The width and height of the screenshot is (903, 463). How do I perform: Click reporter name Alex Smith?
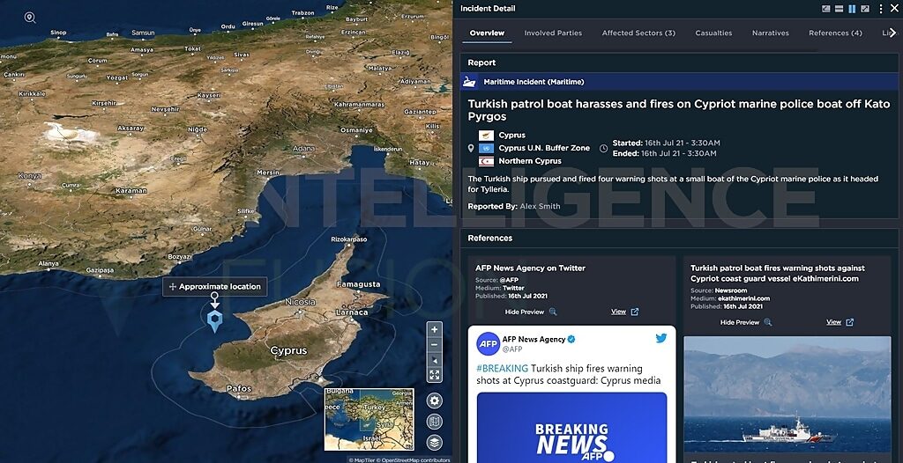(x=540, y=206)
